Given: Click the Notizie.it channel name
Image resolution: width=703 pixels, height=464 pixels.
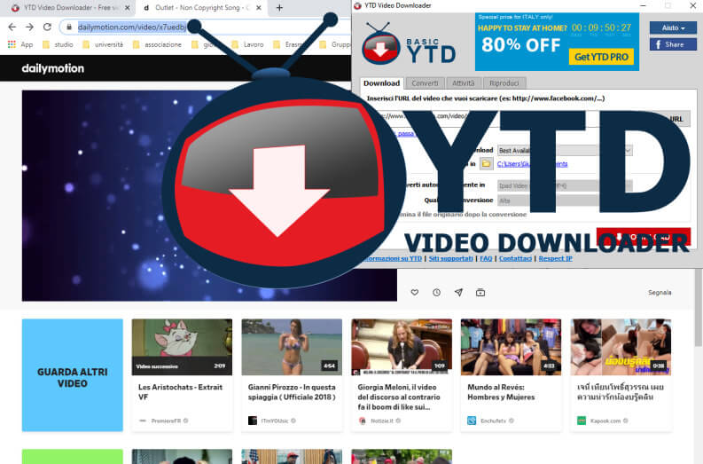Looking at the screenshot, I should pyautogui.click(x=382, y=421).
